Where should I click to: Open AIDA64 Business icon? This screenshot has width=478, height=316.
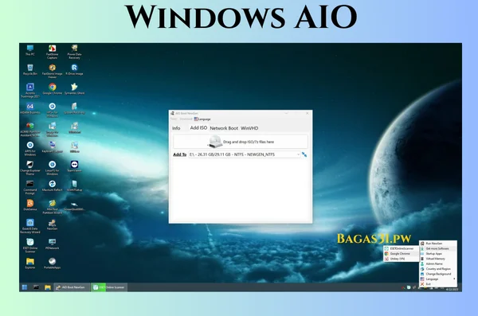(30, 108)
